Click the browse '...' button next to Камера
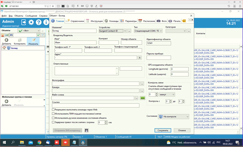243x147 pixels. [142, 91]
